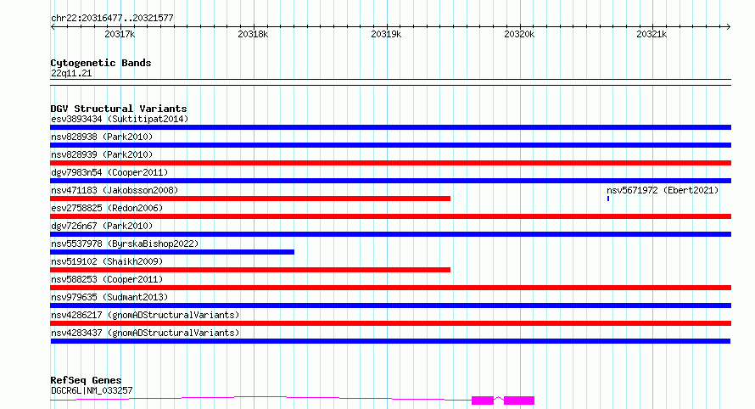
Task: Select the red bar under nsv519102
Action: click(250, 270)
